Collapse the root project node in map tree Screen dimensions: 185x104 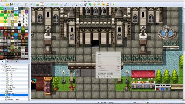(2, 65)
